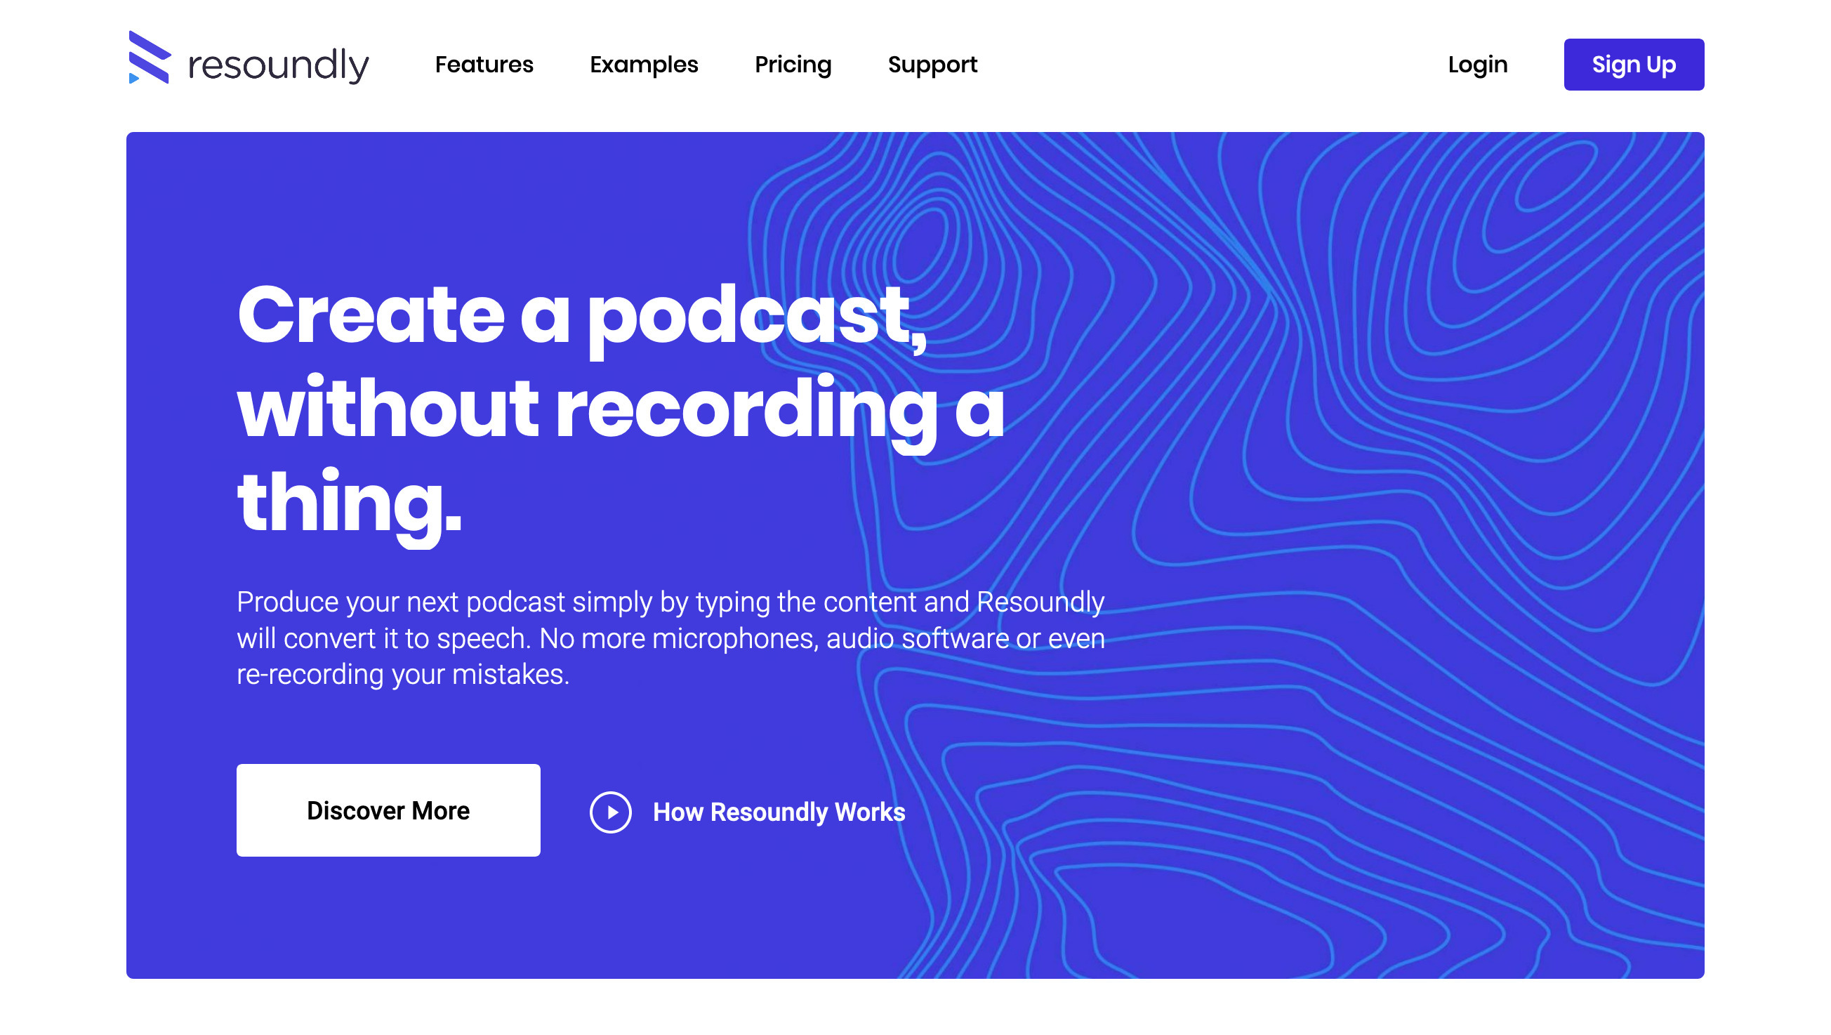Click the resoundly wordmark in the header
The image size is (1831, 1035).
coord(279,65)
